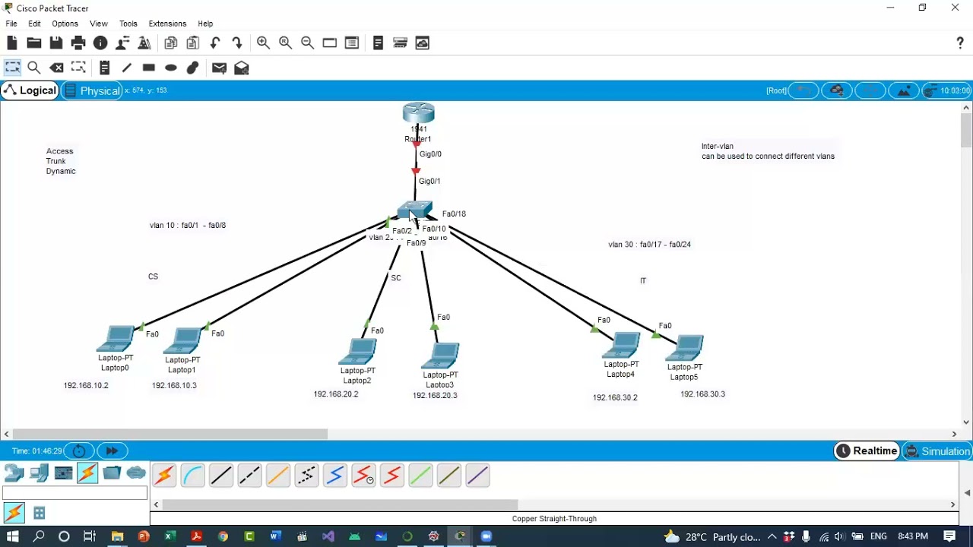Image resolution: width=973 pixels, height=547 pixels.
Task: Pick the Console cable
Action: pos(193,476)
